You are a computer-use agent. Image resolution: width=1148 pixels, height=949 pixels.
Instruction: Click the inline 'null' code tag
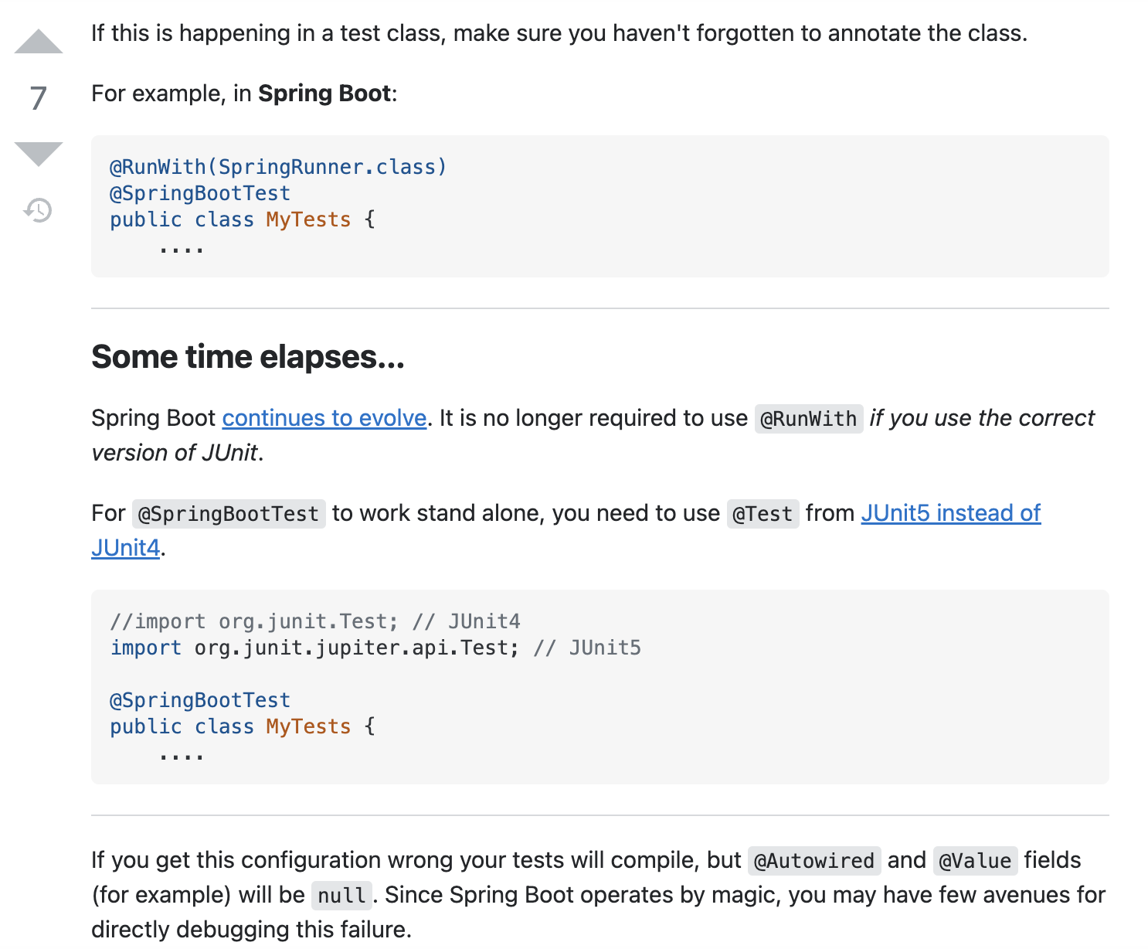coord(341,896)
